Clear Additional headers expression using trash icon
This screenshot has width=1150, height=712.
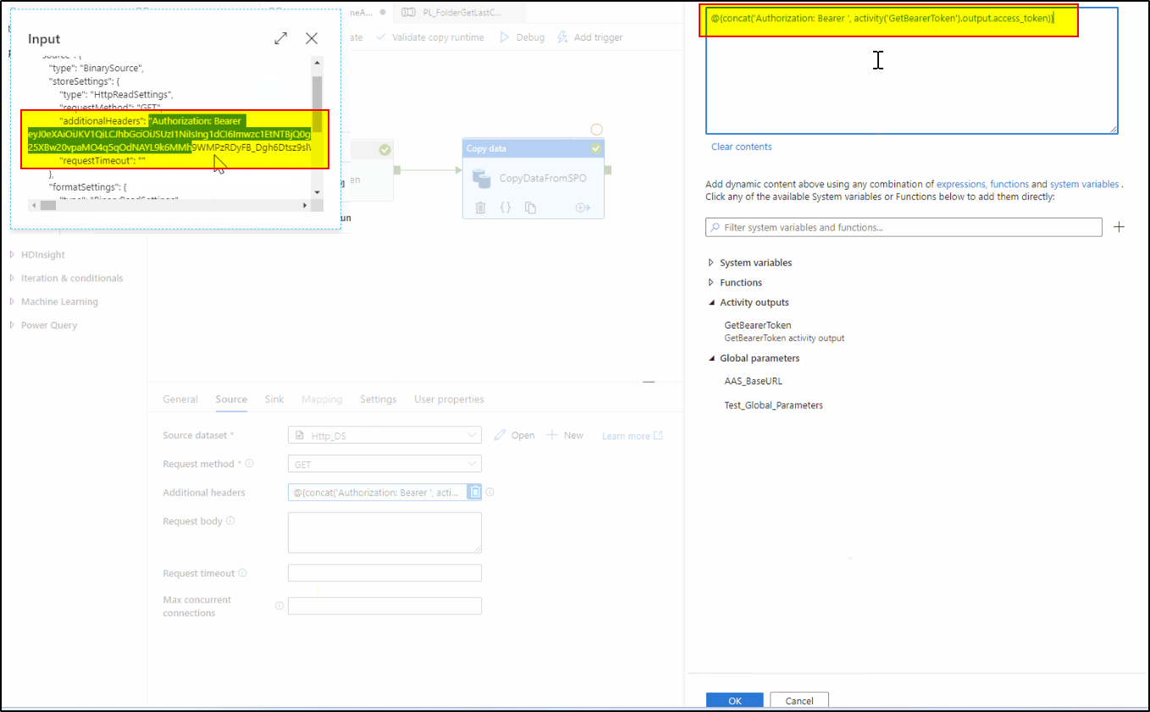pyautogui.click(x=473, y=492)
